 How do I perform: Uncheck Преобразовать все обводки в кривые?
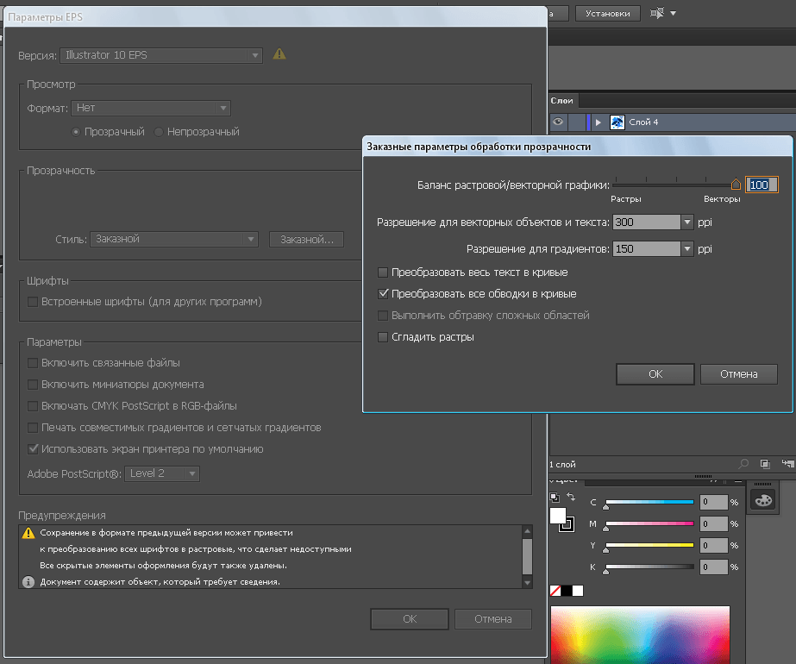coord(383,294)
